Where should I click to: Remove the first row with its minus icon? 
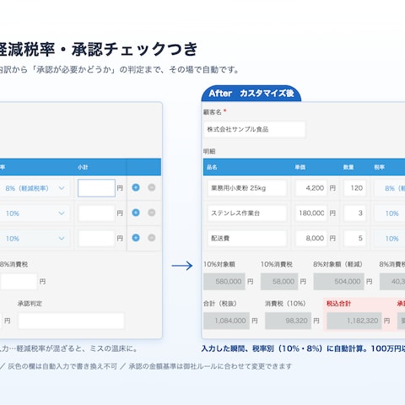152,187
